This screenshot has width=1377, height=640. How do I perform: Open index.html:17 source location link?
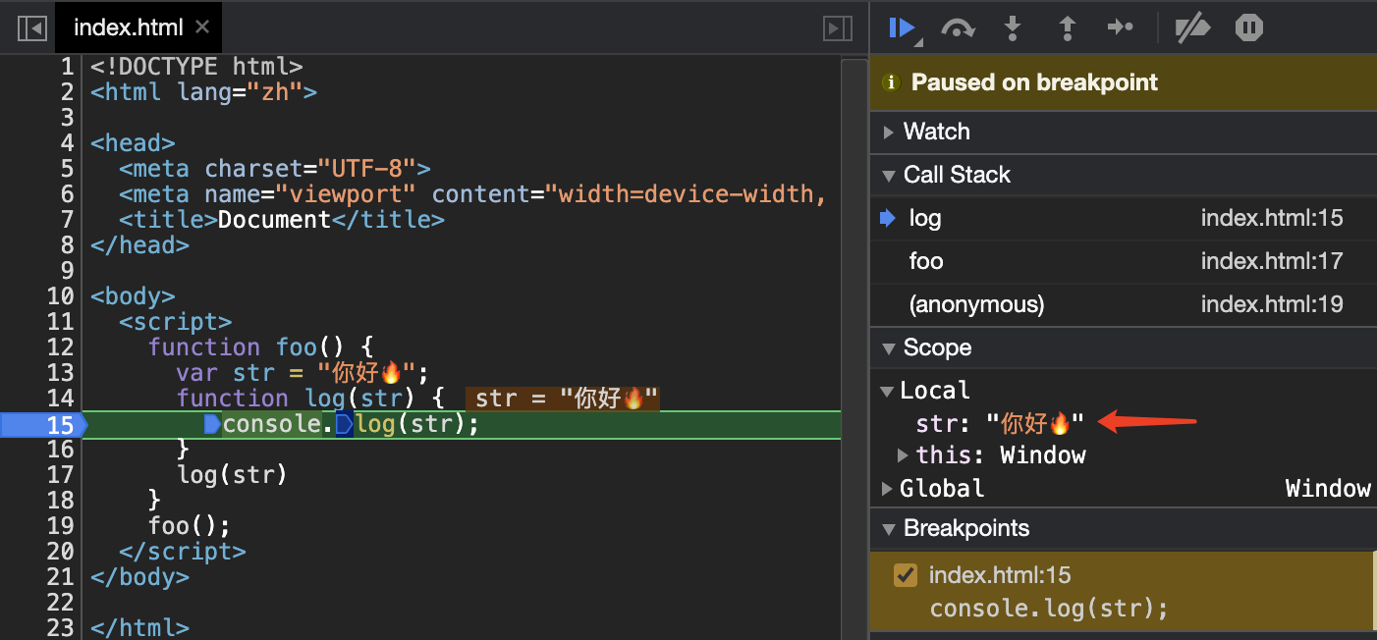pyautogui.click(x=1272, y=261)
